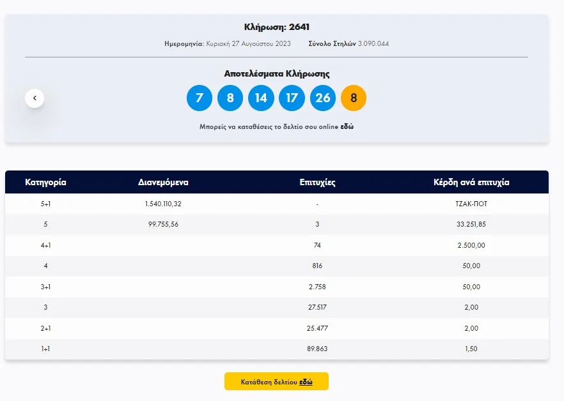
Task: Click the 'Κατηγορία' column header
Action: [45, 183]
